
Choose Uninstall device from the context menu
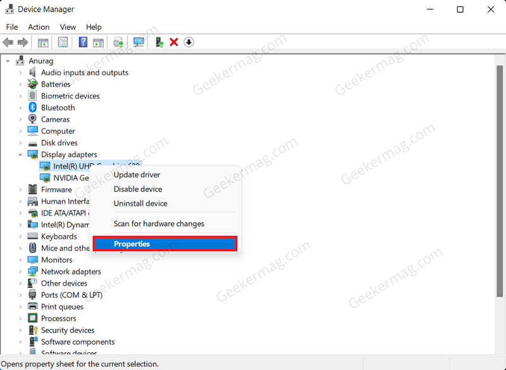[x=165, y=204]
